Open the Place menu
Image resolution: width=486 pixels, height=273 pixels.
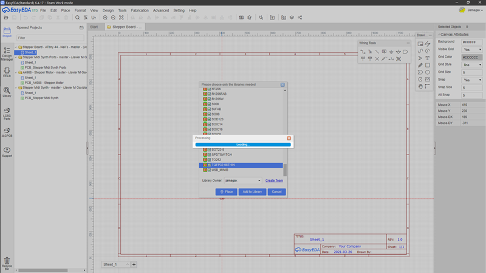tap(66, 10)
